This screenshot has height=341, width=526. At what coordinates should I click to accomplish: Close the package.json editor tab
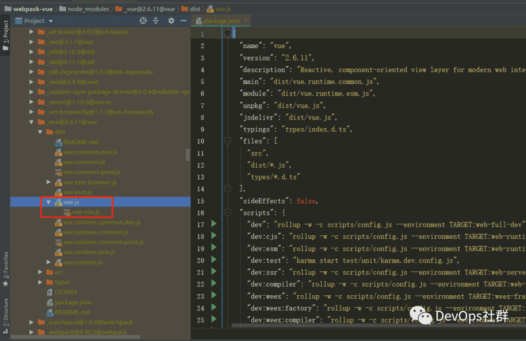click(245, 21)
